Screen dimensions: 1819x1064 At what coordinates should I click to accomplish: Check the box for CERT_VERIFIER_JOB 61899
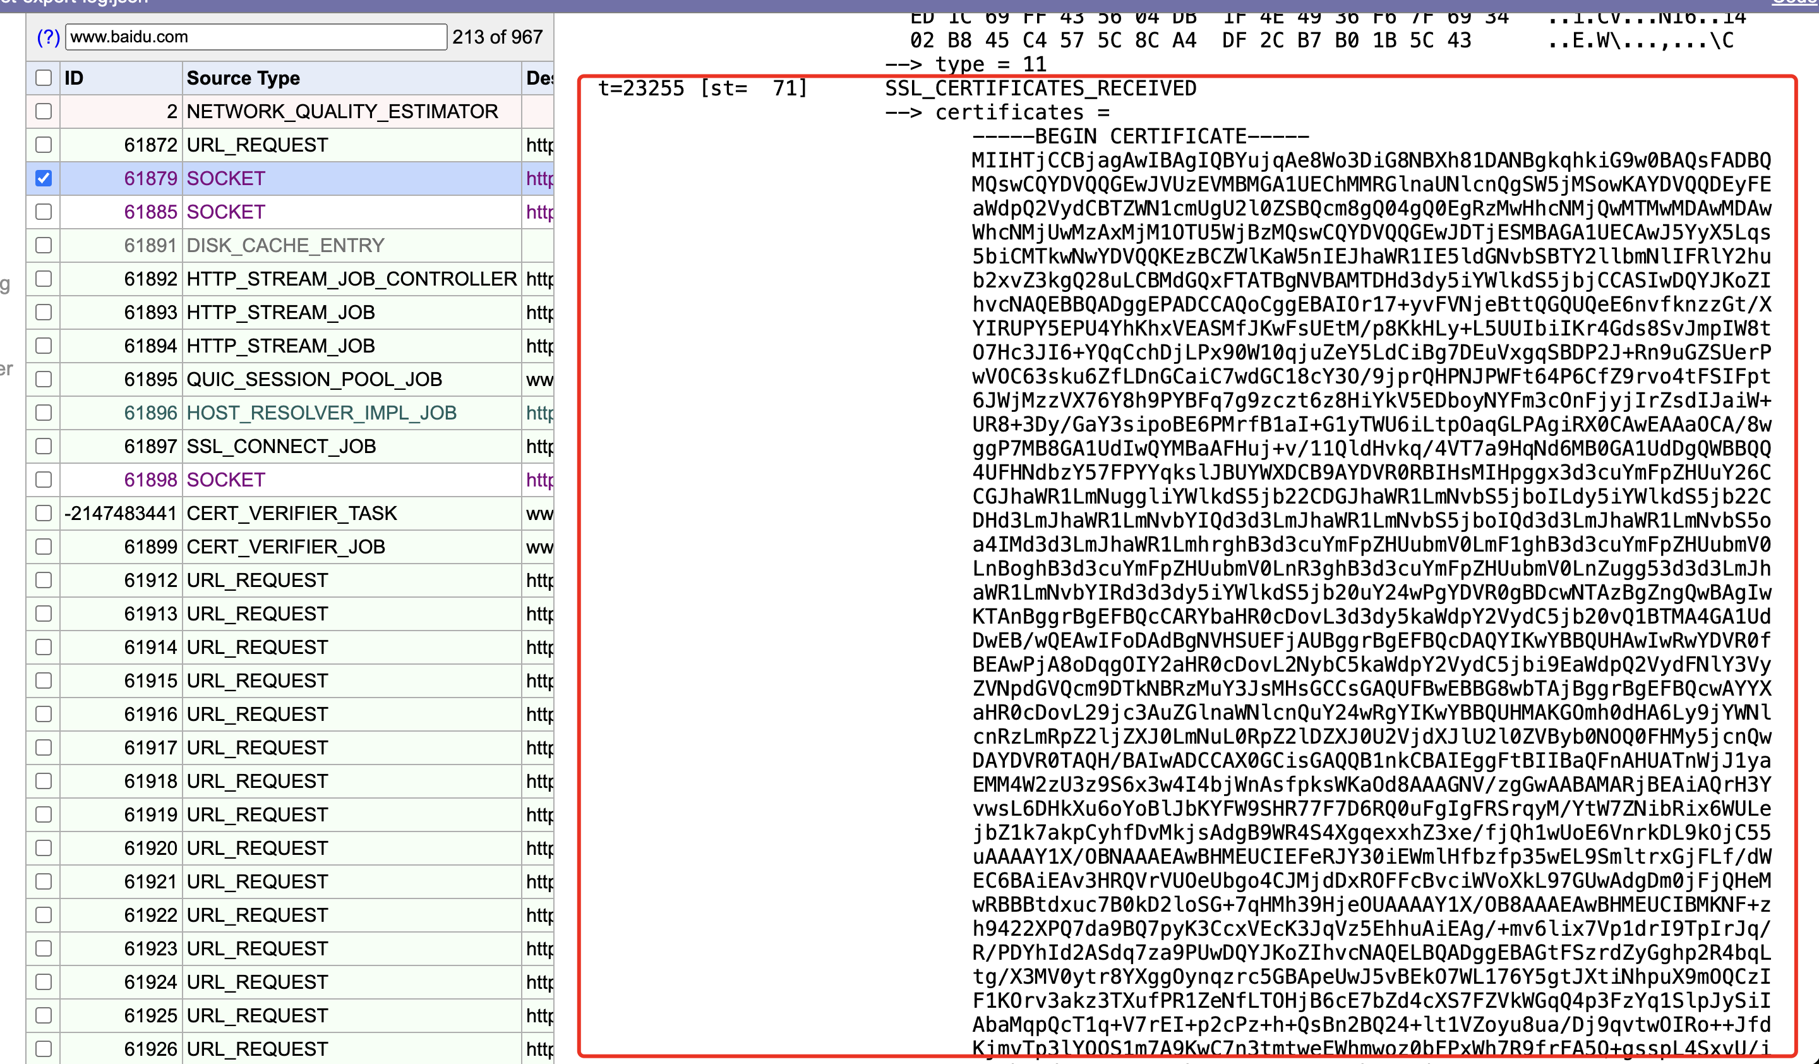tap(44, 547)
